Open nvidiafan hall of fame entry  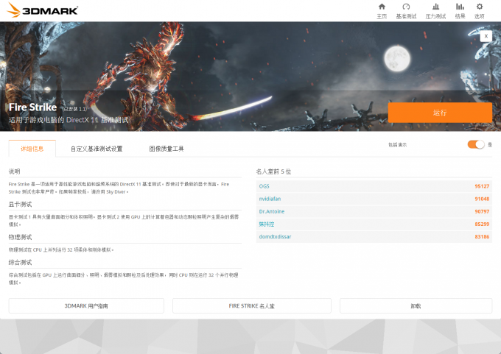(270, 199)
